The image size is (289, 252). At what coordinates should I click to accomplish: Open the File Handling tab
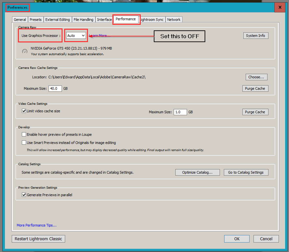click(83, 19)
